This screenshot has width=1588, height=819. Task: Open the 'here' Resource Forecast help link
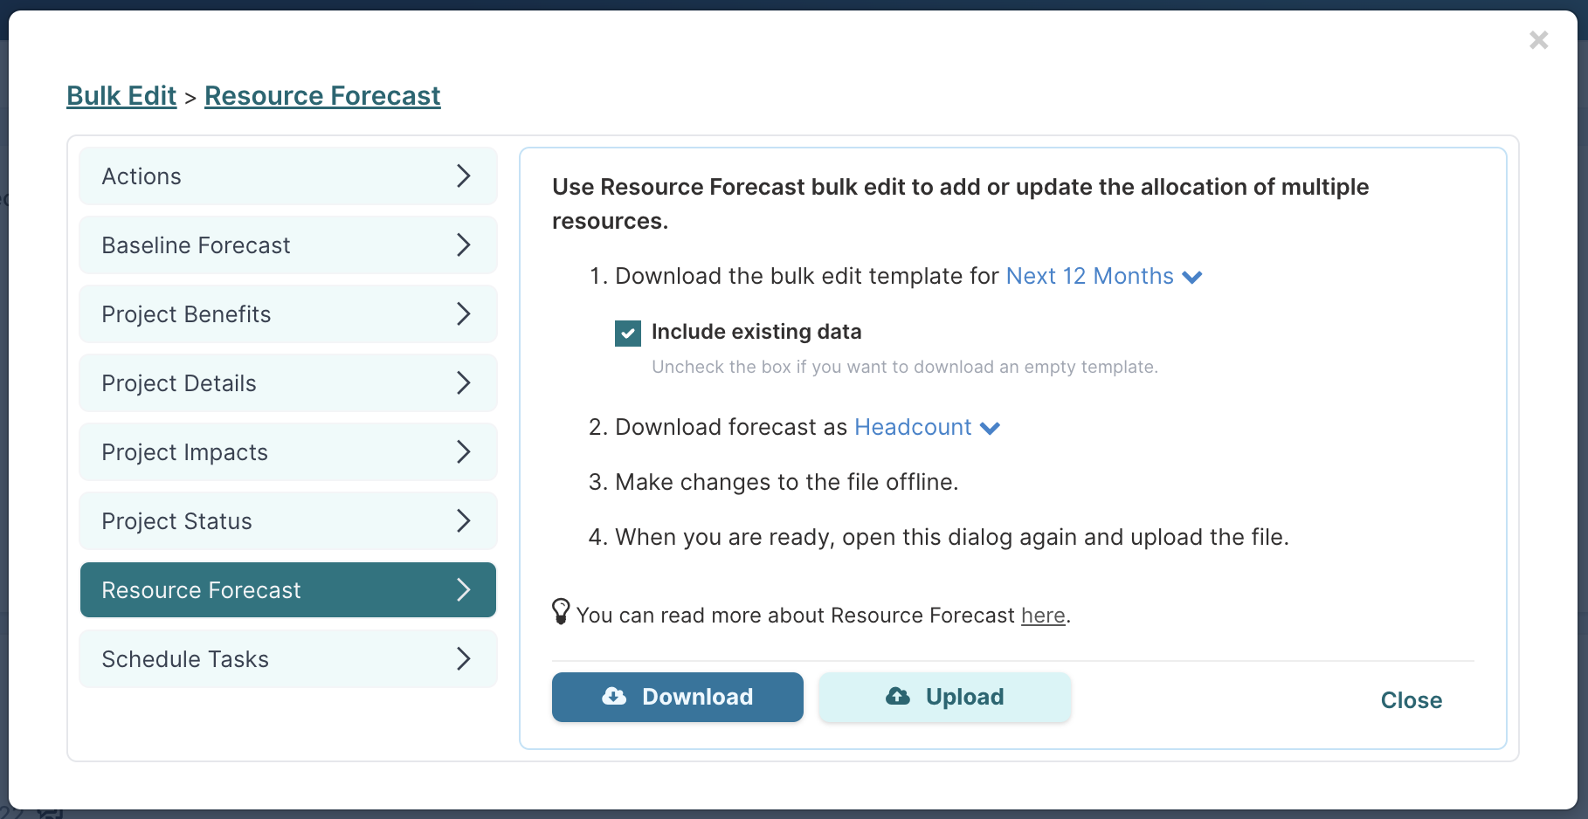click(x=1043, y=616)
